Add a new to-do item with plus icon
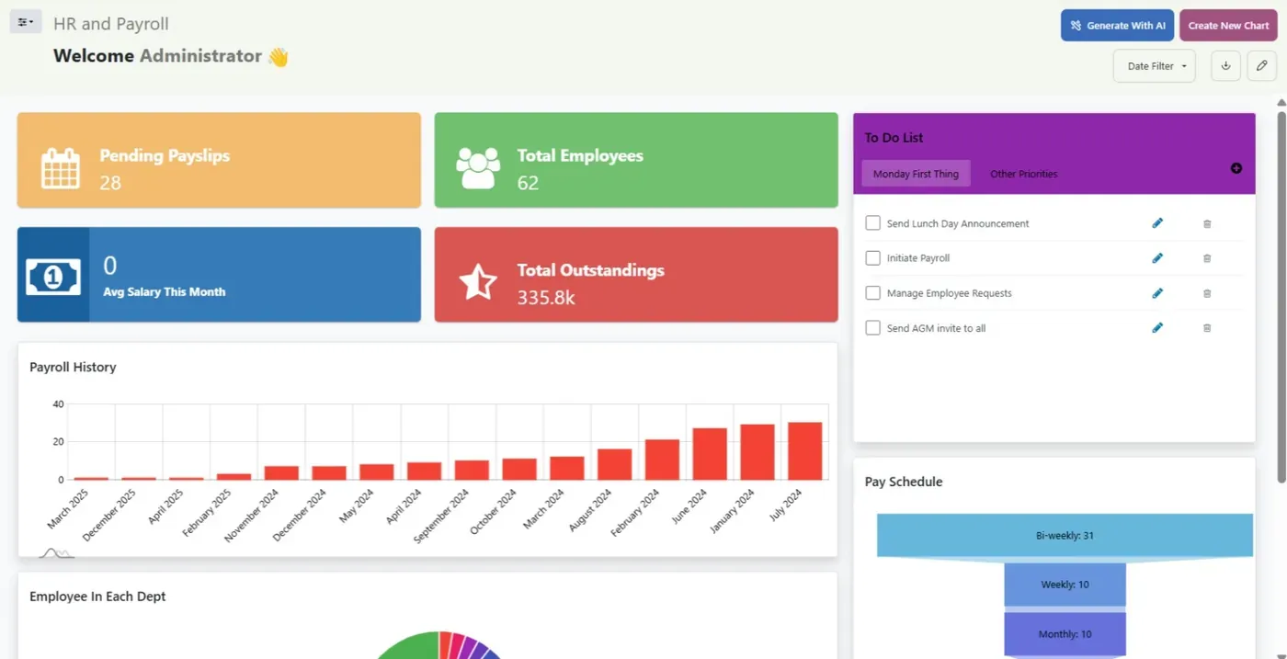Viewport: 1287px width, 659px height. point(1236,168)
